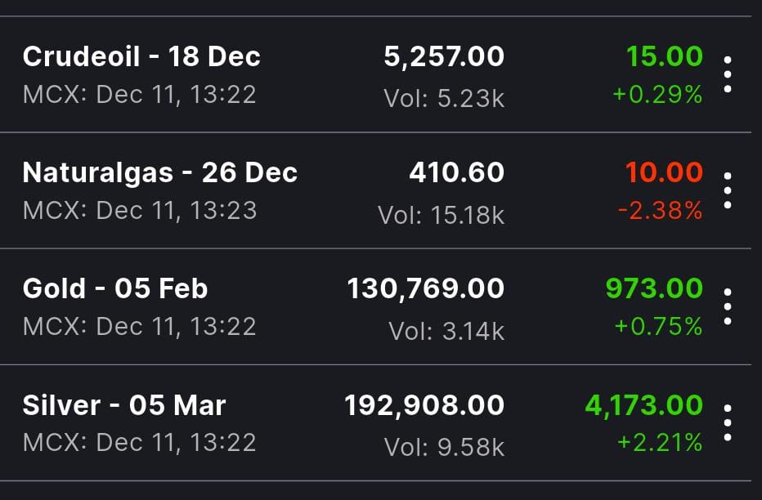The height and width of the screenshot is (500, 762).
Task: Open three-dot menu for Naturalgas row
Action: (727, 190)
